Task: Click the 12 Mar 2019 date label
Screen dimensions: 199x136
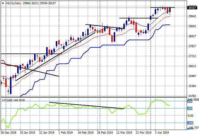Action: point(125,132)
